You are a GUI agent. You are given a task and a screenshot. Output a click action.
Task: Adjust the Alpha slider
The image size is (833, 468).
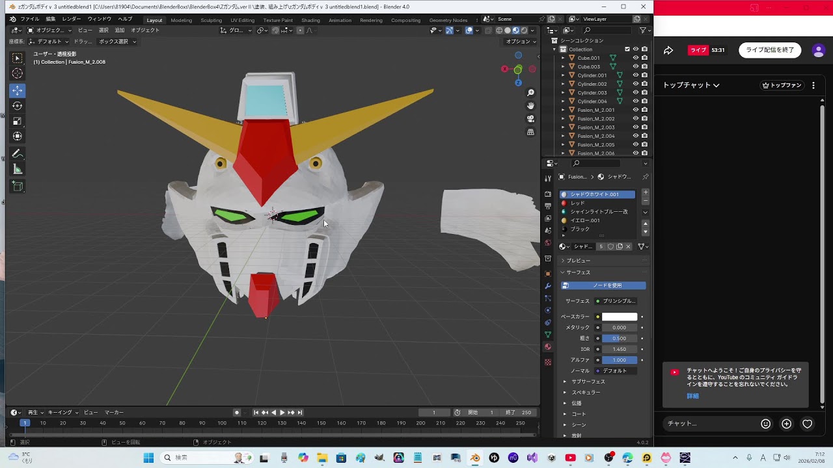620,360
